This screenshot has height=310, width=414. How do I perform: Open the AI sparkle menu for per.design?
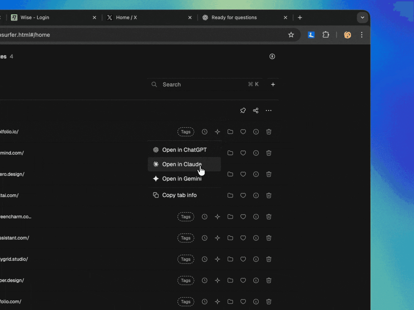(217, 280)
